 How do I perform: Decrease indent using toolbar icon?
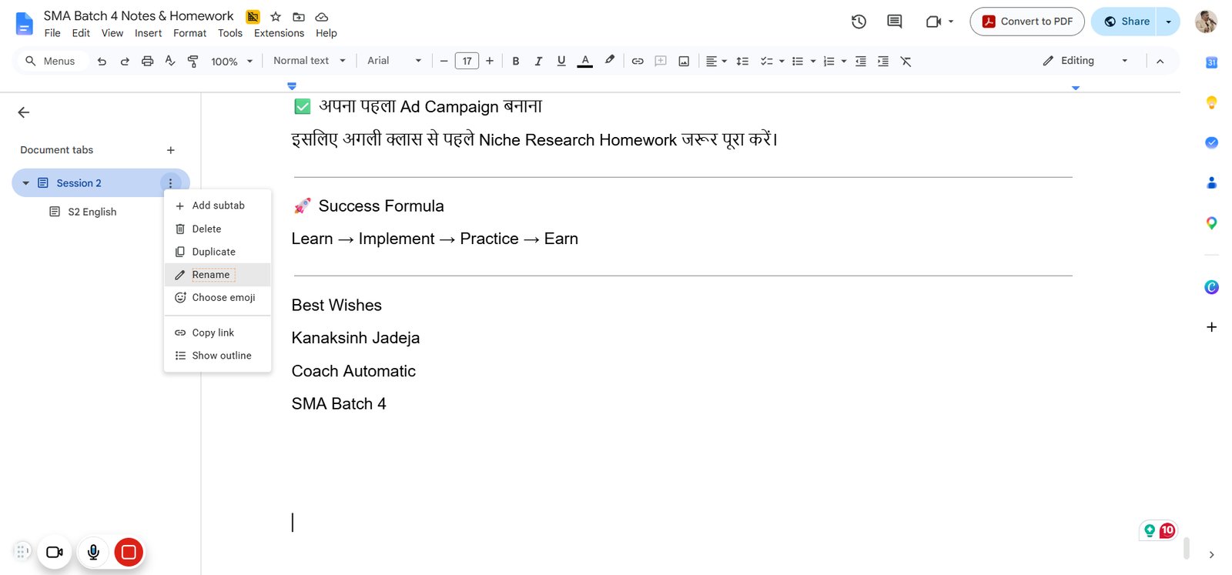click(x=861, y=61)
